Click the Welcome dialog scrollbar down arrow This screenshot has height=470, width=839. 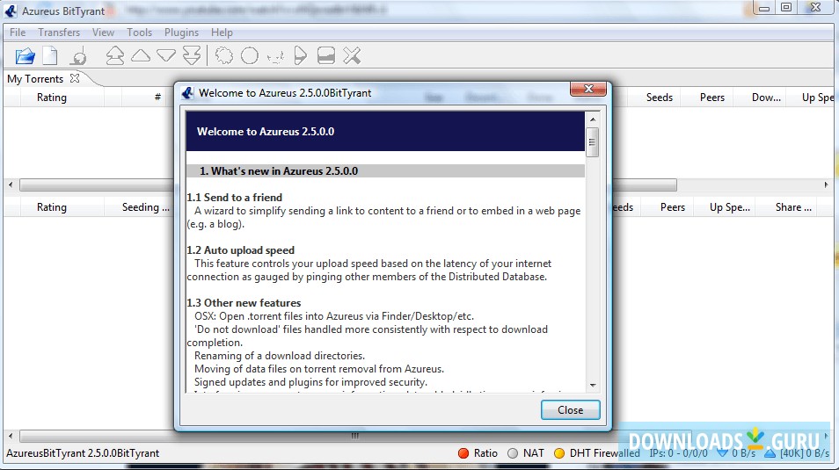[x=593, y=385]
